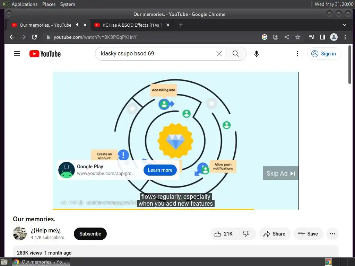355x266 pixels.
Task: Click the www.youtube.com/app-gro… ad link
Action: 105,174
